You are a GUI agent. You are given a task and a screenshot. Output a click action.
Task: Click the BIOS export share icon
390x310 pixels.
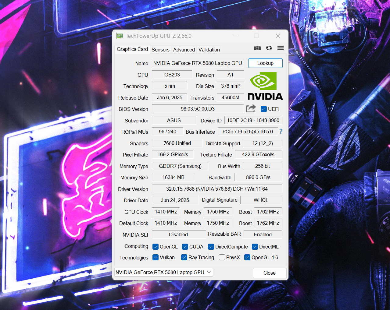(251, 108)
